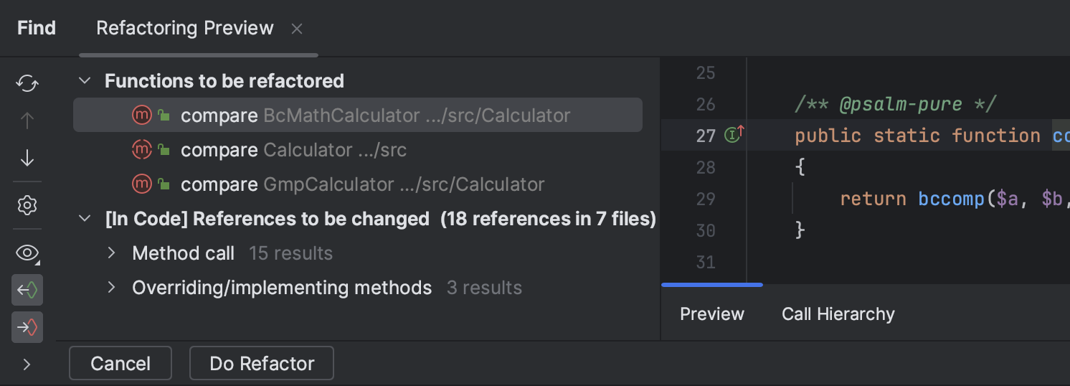Expand Overriding/implementing methods node
Viewport: 1070px width, 386px height.
(x=111, y=288)
